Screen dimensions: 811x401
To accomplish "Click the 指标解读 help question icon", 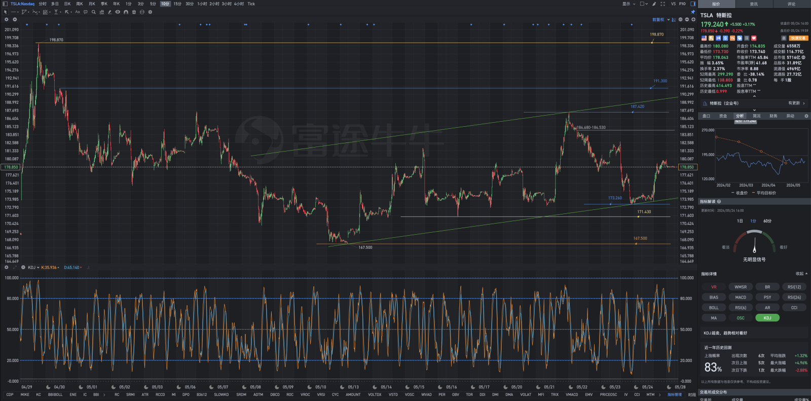I will click(x=719, y=201).
